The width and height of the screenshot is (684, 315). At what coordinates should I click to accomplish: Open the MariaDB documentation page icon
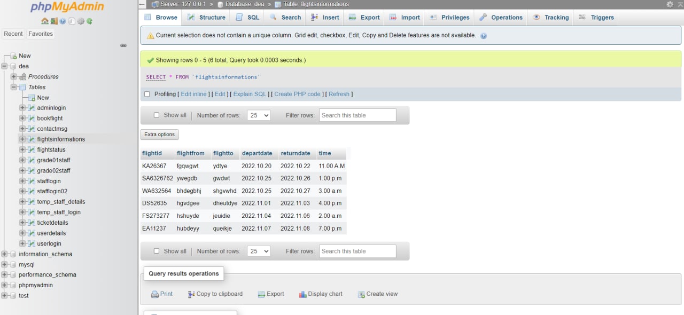click(72, 21)
